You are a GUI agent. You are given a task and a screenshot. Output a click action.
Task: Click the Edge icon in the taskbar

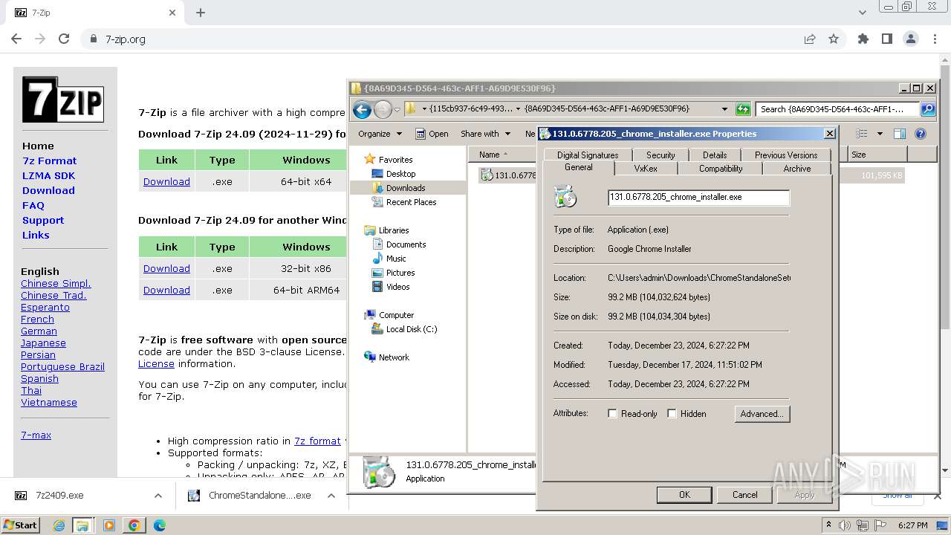click(x=160, y=525)
